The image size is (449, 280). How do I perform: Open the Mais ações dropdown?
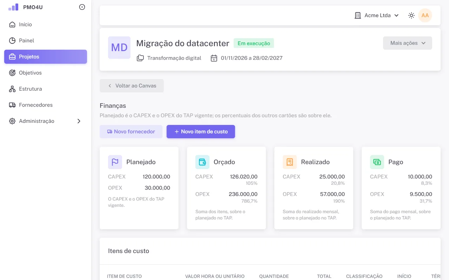pos(408,43)
